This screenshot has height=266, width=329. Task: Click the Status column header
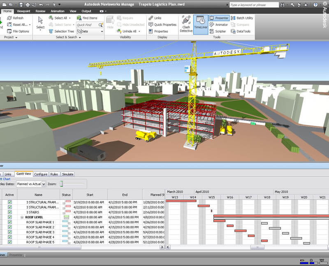pyautogui.click(x=66, y=195)
